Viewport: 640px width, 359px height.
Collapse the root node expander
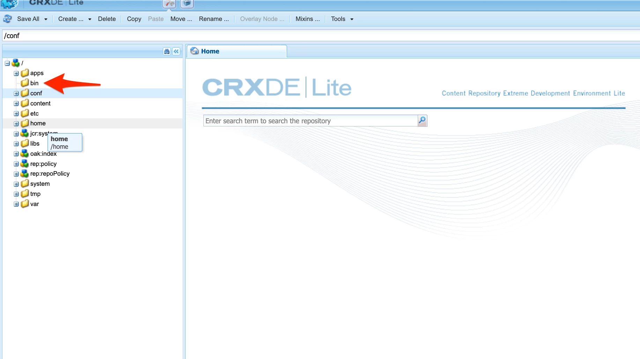point(7,63)
